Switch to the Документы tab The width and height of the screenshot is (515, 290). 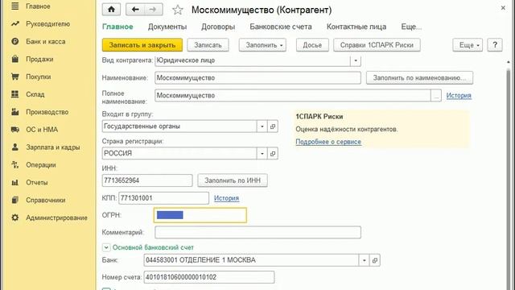(x=167, y=27)
